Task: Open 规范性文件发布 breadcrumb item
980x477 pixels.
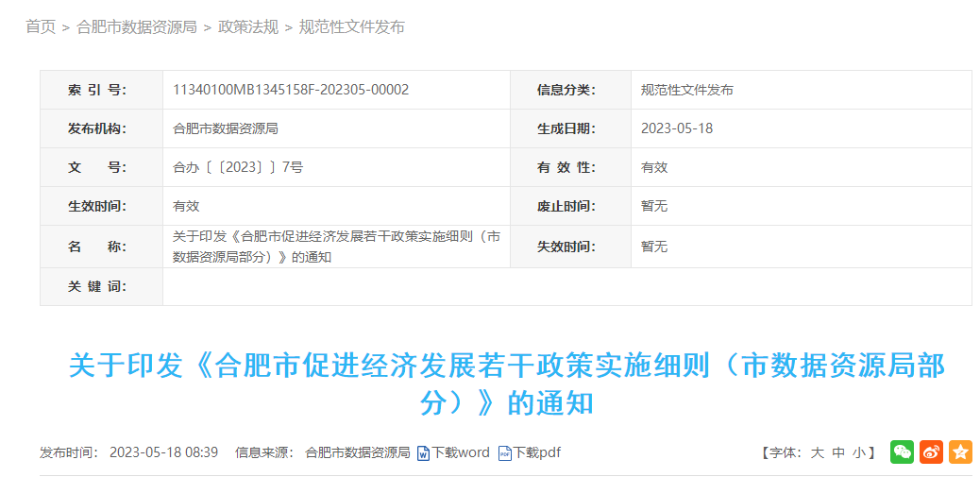Action: point(351,27)
